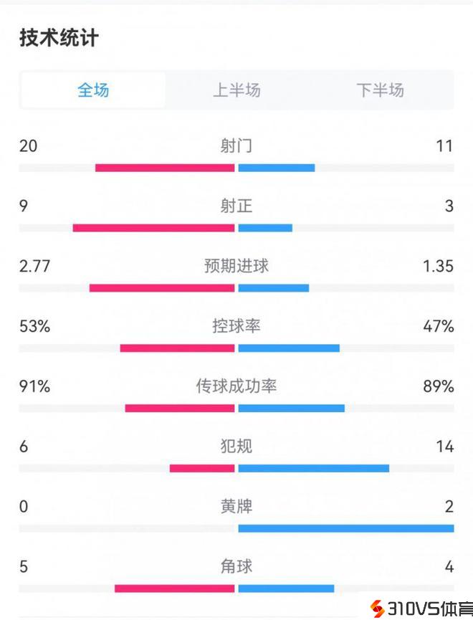Click the 2.77 expected goals value

(x=34, y=266)
